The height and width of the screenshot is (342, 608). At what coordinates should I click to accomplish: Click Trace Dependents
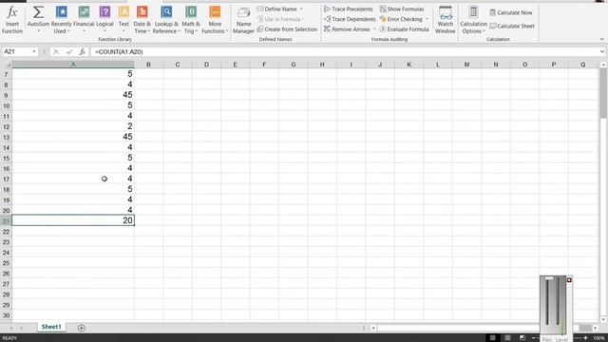click(350, 19)
